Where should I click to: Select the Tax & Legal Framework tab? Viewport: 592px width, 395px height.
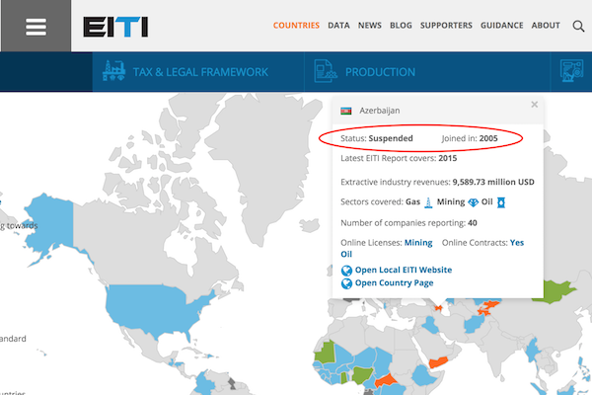[x=198, y=72]
